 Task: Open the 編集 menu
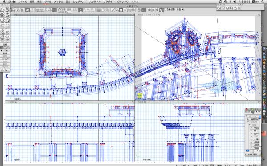(32, 2)
